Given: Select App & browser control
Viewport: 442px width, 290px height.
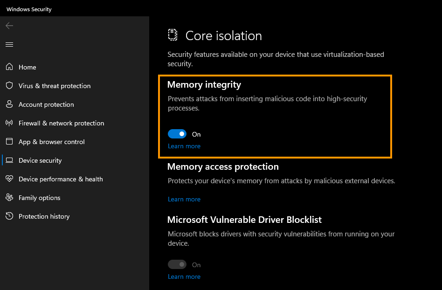Looking at the screenshot, I should [52, 142].
